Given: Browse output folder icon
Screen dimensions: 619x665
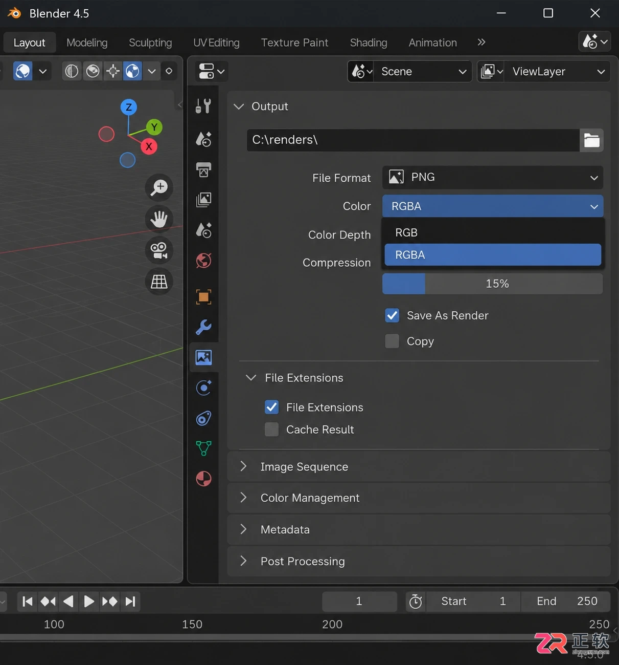Looking at the screenshot, I should (x=591, y=140).
